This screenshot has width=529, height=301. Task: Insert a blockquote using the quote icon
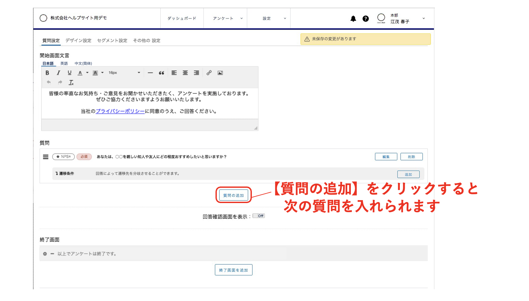point(161,73)
